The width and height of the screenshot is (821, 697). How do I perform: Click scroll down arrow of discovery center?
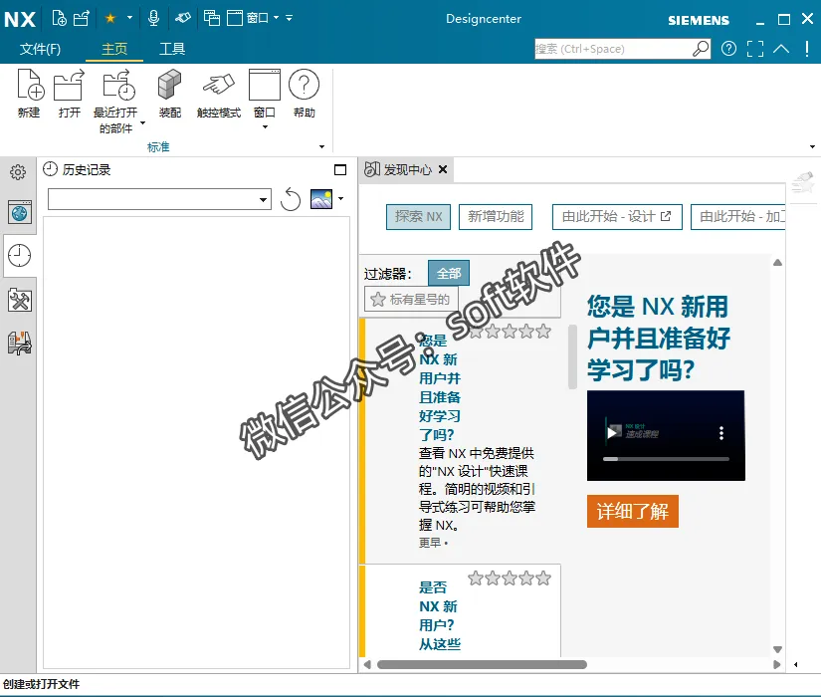777,649
